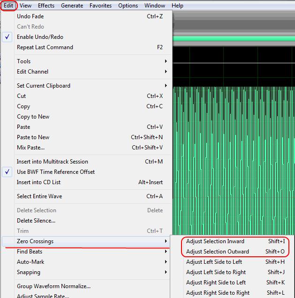
Task: Click Undo Fade in Edit menu
Action: [x=30, y=16]
